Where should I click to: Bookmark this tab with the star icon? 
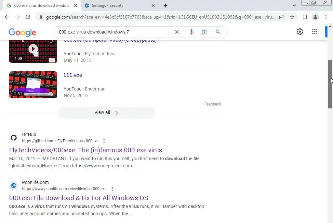[x=292, y=17]
